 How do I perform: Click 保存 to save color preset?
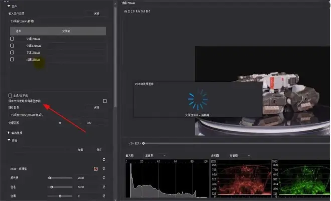[x=99, y=150]
